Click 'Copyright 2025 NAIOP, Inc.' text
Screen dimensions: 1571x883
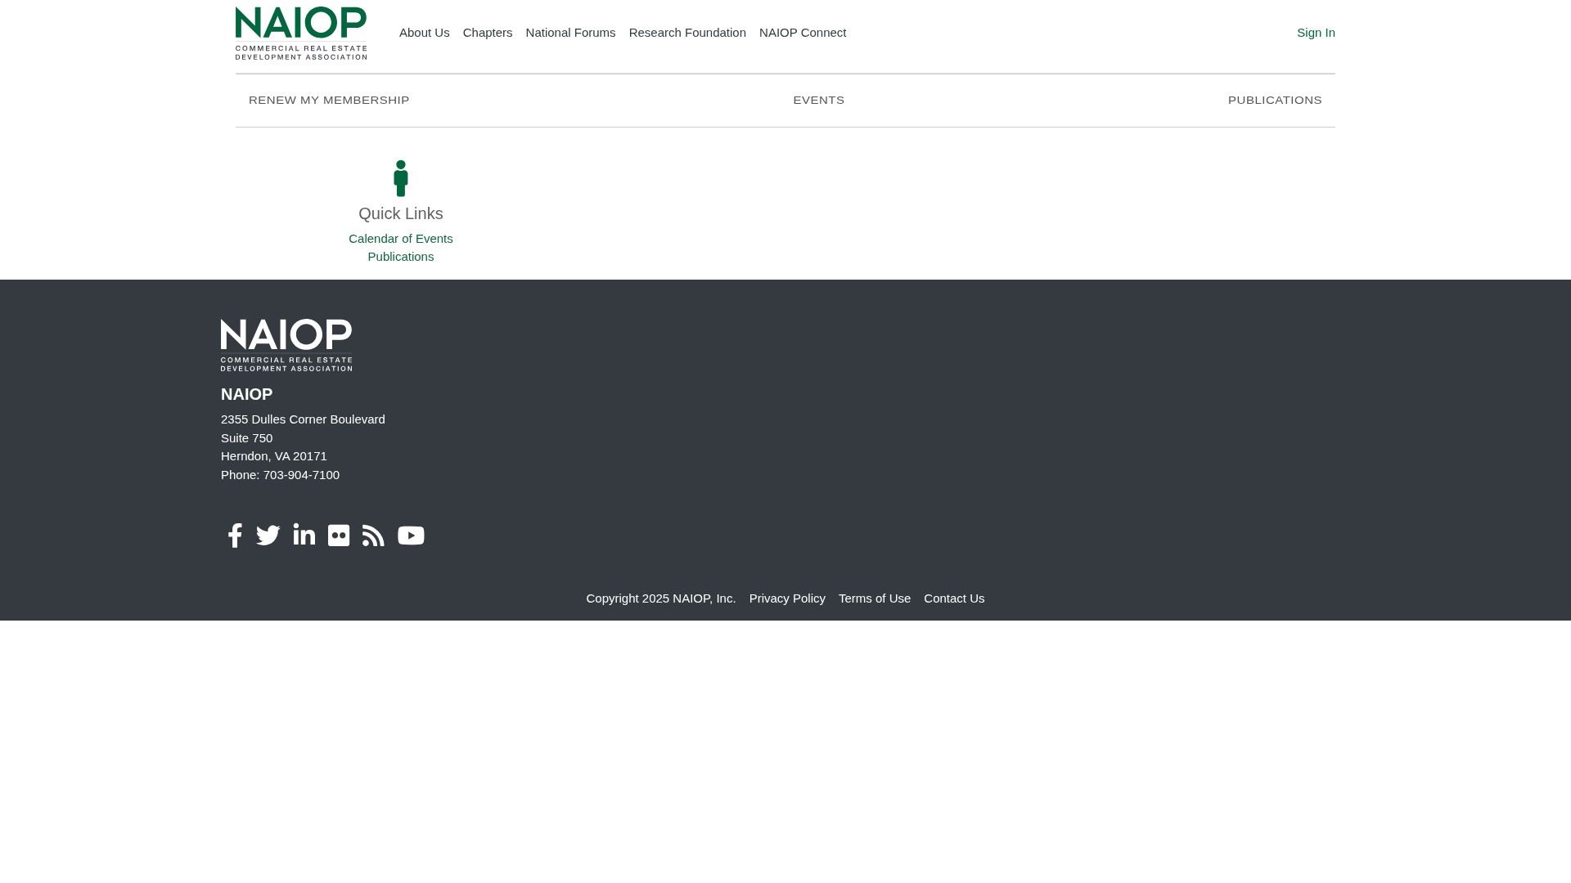coord(661,598)
